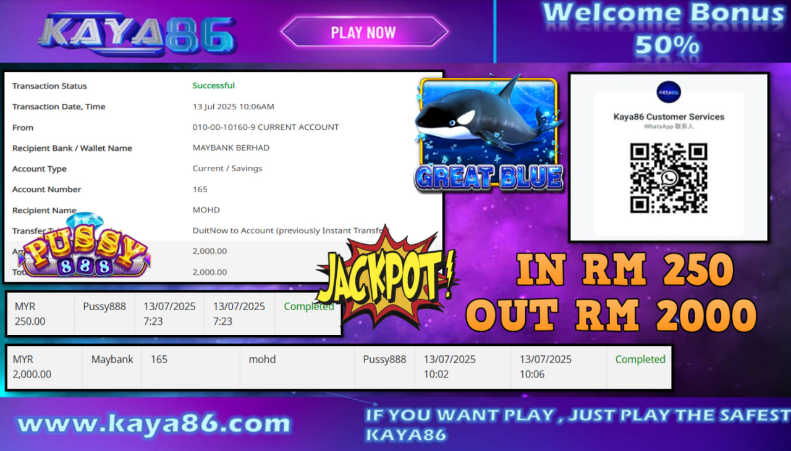Click the Recipient Bank / Wallet Name label
The width and height of the screenshot is (791, 451).
pos(72,148)
